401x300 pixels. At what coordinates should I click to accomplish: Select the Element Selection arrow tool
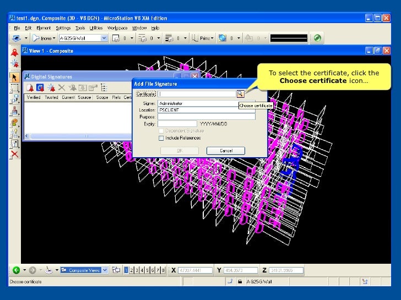15,77
